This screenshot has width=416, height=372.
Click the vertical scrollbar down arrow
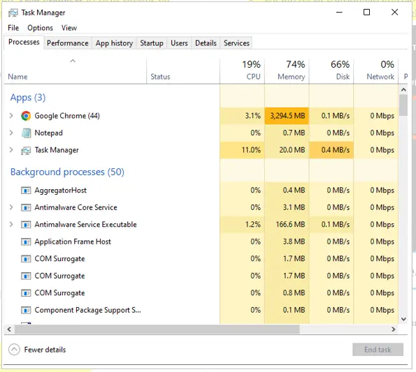403,319
